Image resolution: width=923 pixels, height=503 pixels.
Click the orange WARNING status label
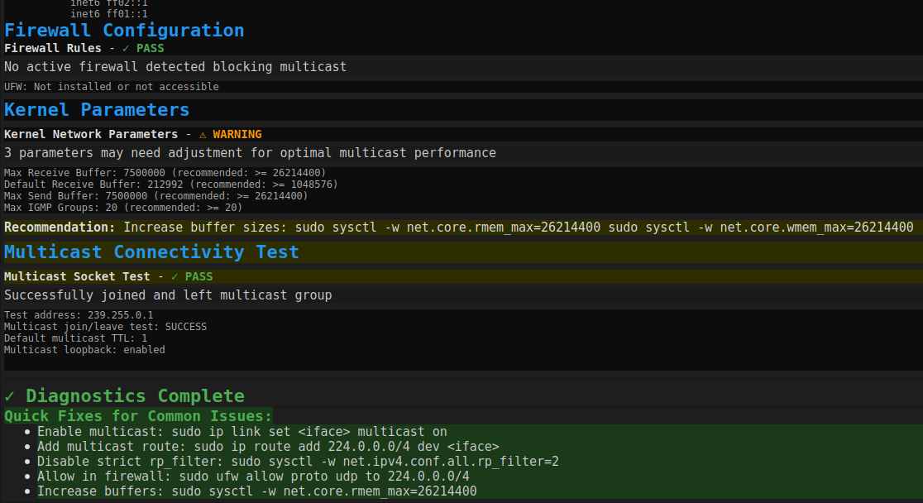pos(237,134)
